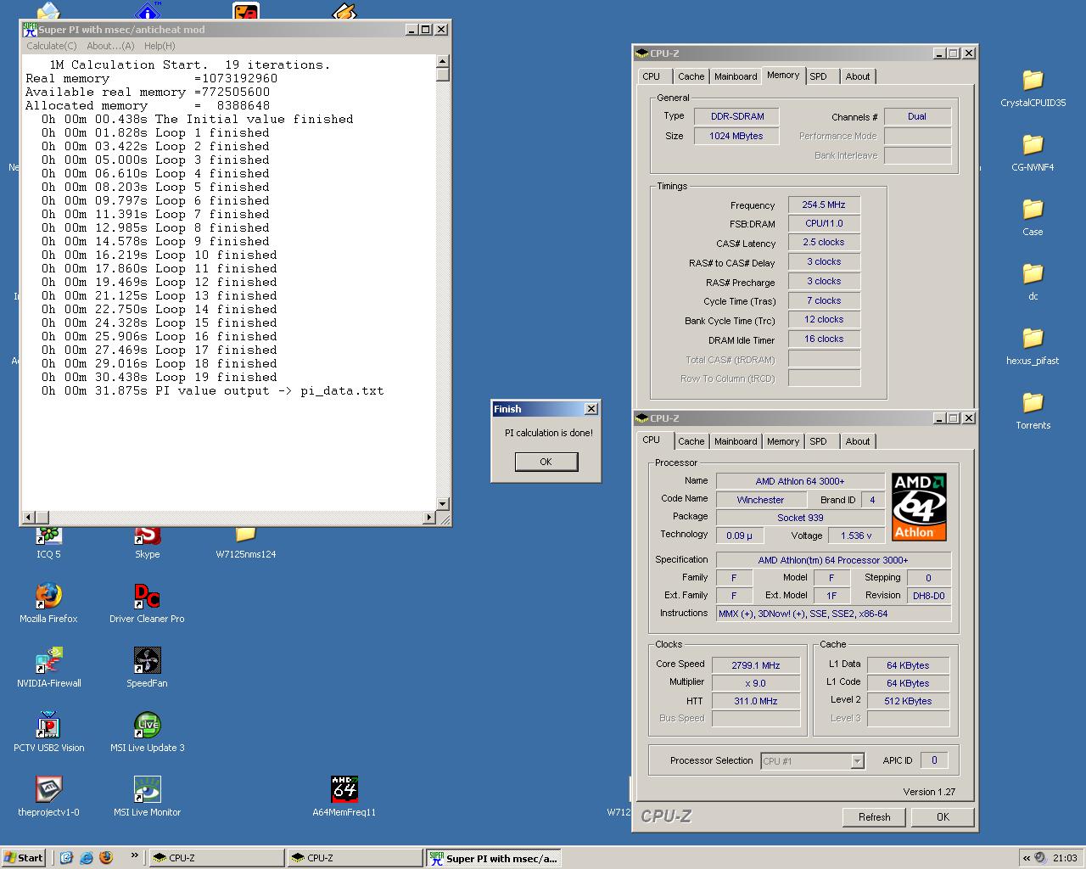
Task: Open the Skype desktop shortcut
Action: [x=147, y=536]
